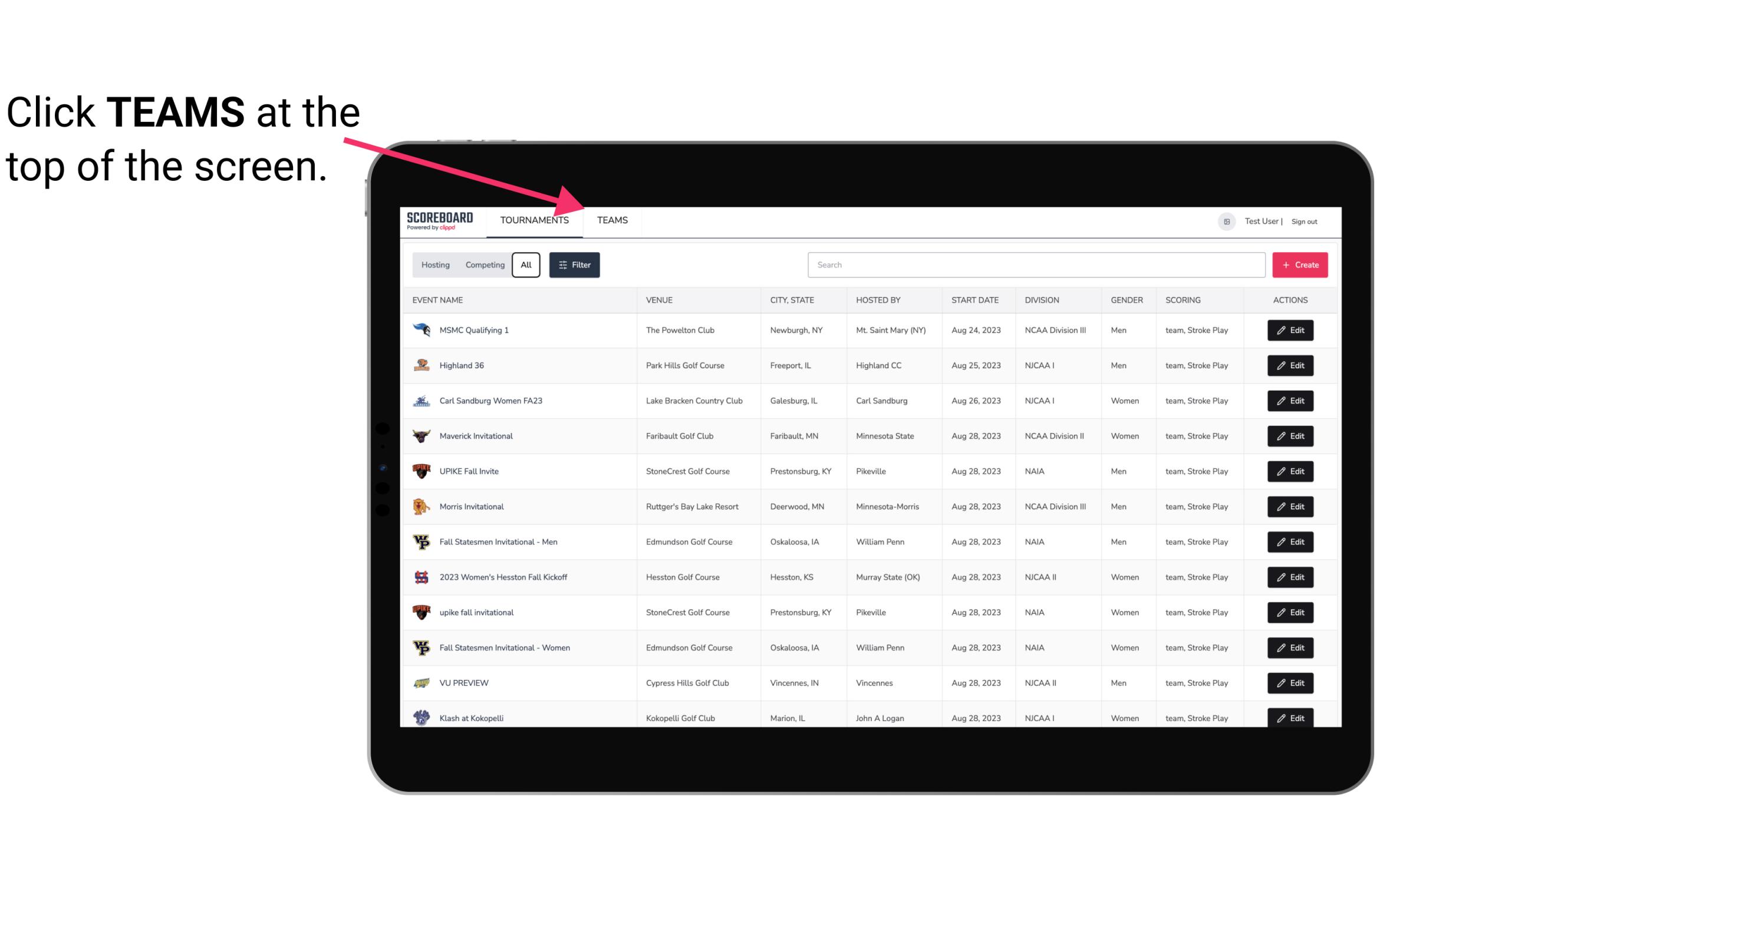Image resolution: width=1739 pixels, height=935 pixels.
Task: Click the Create button to add tournament
Action: 1300,265
